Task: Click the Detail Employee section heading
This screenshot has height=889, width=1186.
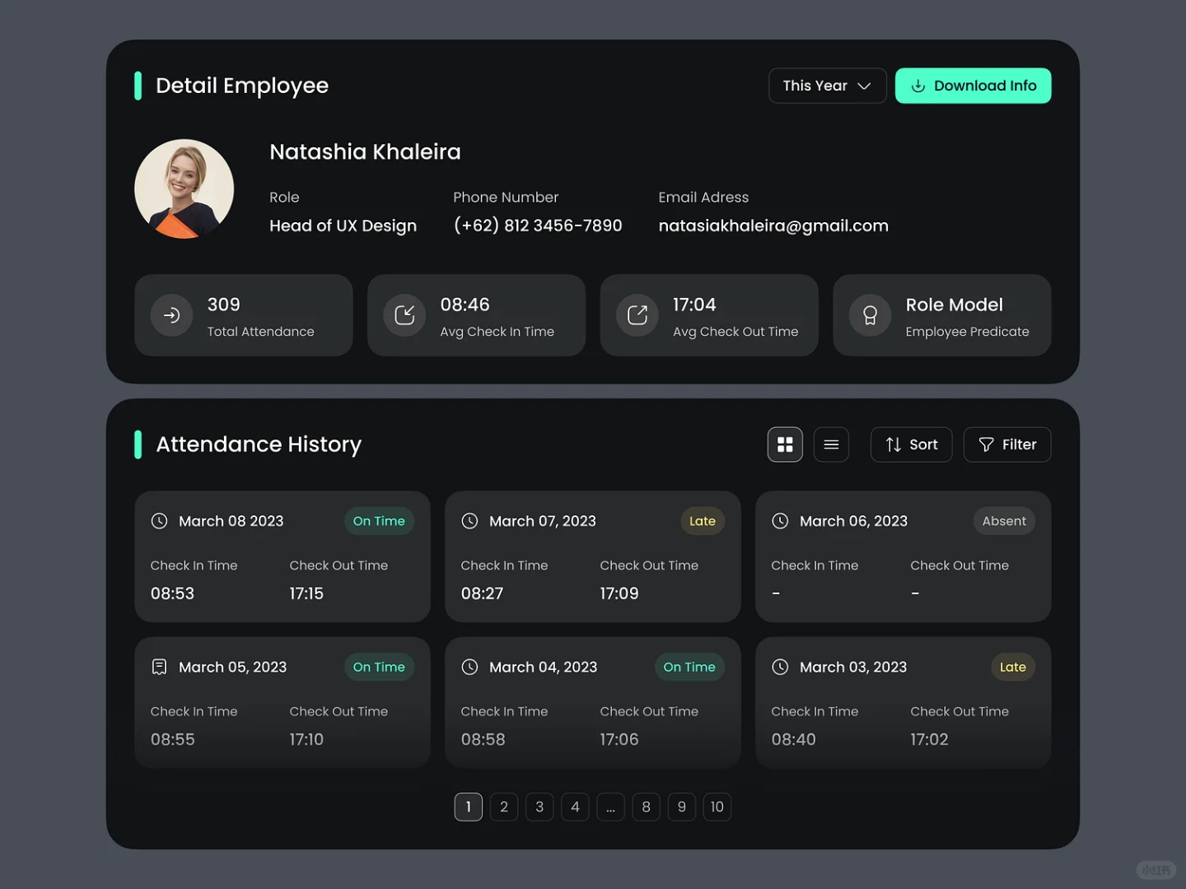Action: pyautogui.click(x=242, y=86)
